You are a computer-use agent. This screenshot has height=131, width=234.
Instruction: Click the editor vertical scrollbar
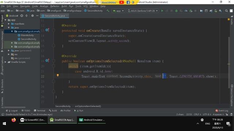[229, 62]
